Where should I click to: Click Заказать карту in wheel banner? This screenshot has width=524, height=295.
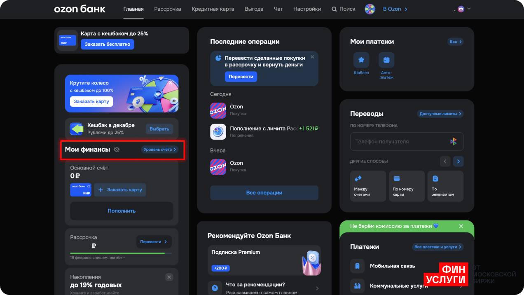coord(91,101)
